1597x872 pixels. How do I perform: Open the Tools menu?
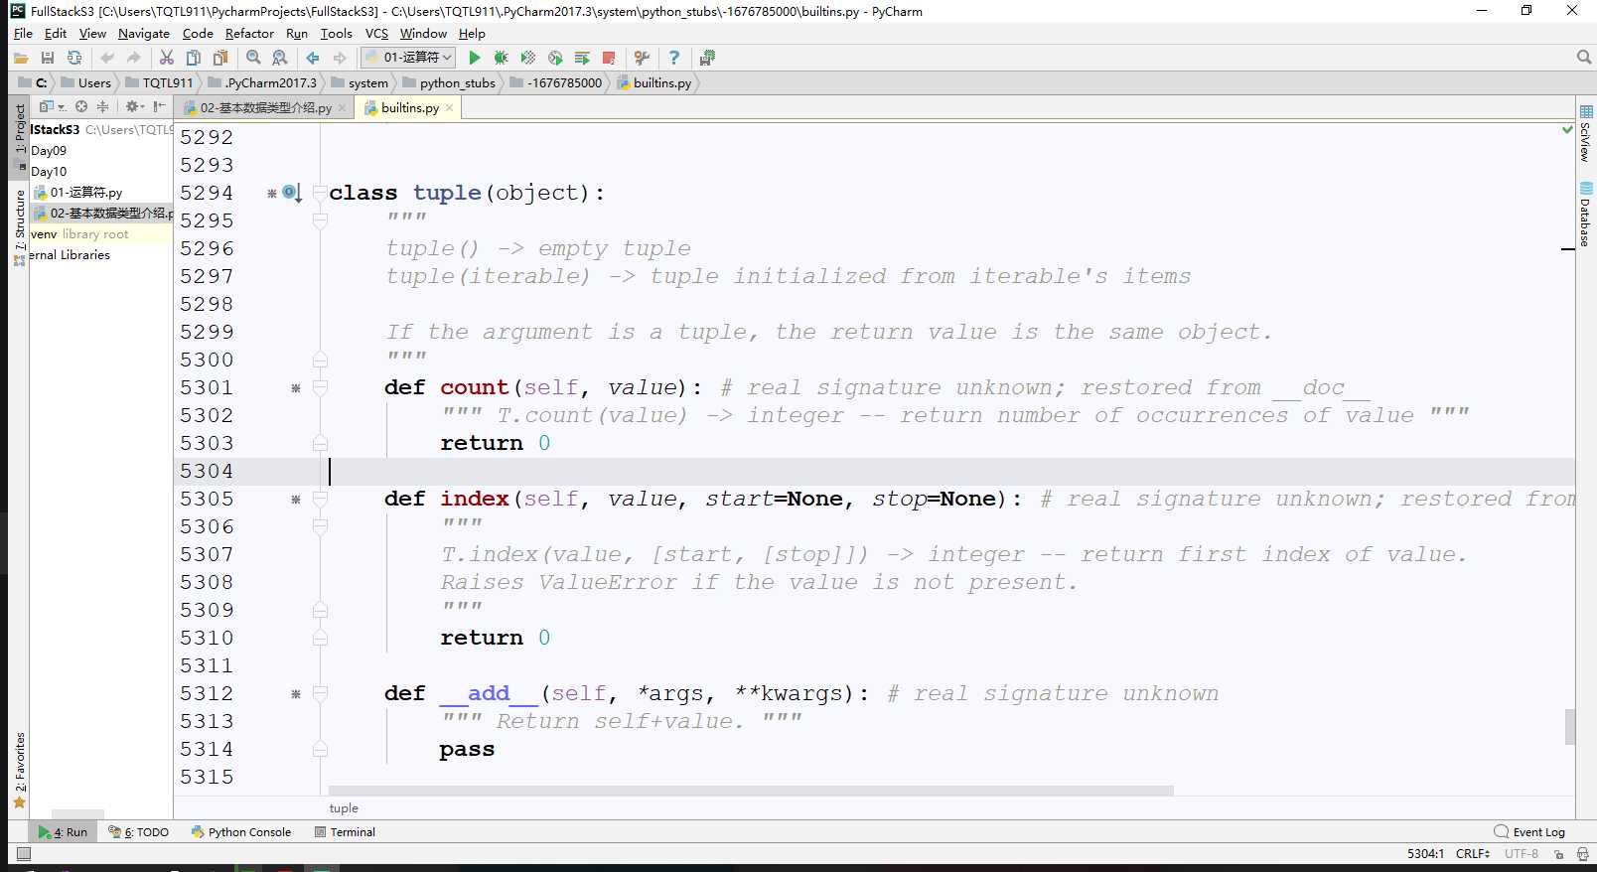click(x=336, y=33)
